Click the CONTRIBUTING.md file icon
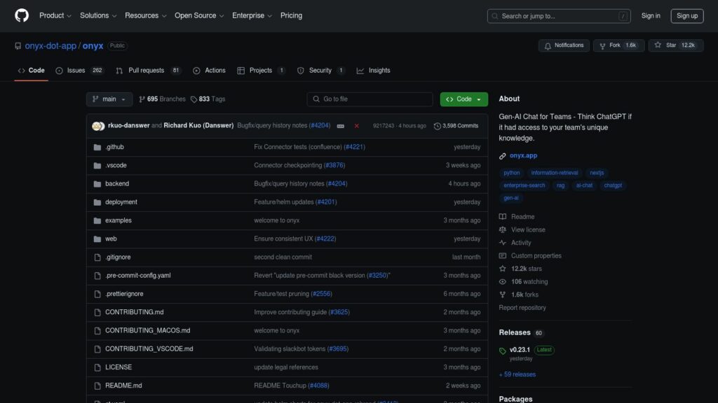The image size is (718, 403). (97, 313)
